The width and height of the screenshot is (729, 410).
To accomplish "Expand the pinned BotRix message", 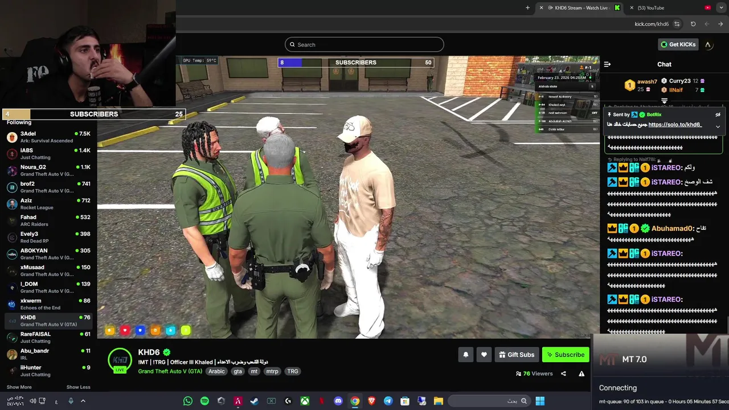I will 718,126.
